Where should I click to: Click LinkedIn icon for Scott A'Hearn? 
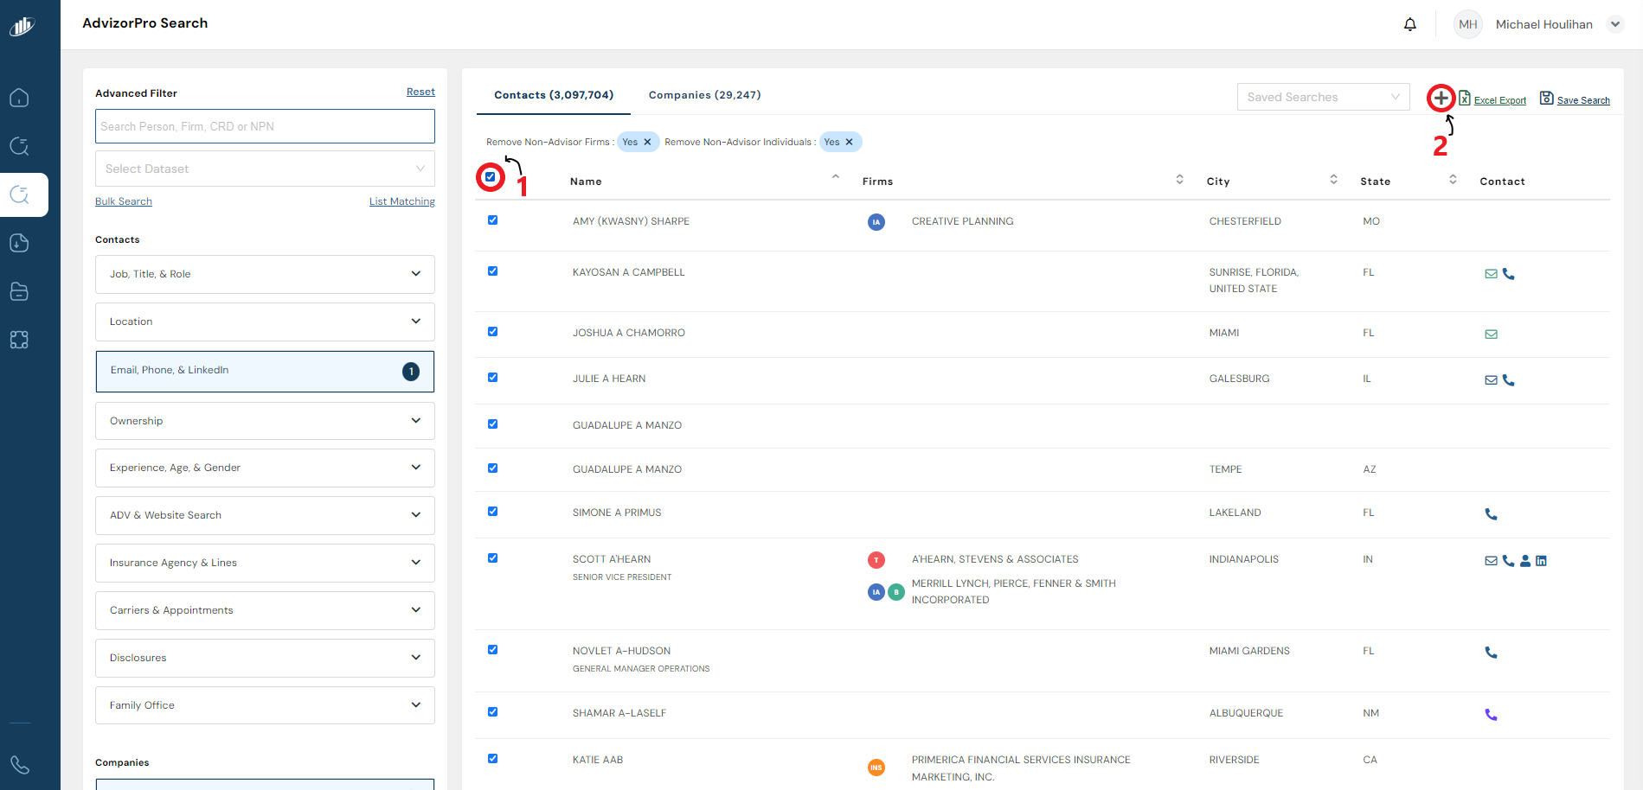tap(1541, 561)
